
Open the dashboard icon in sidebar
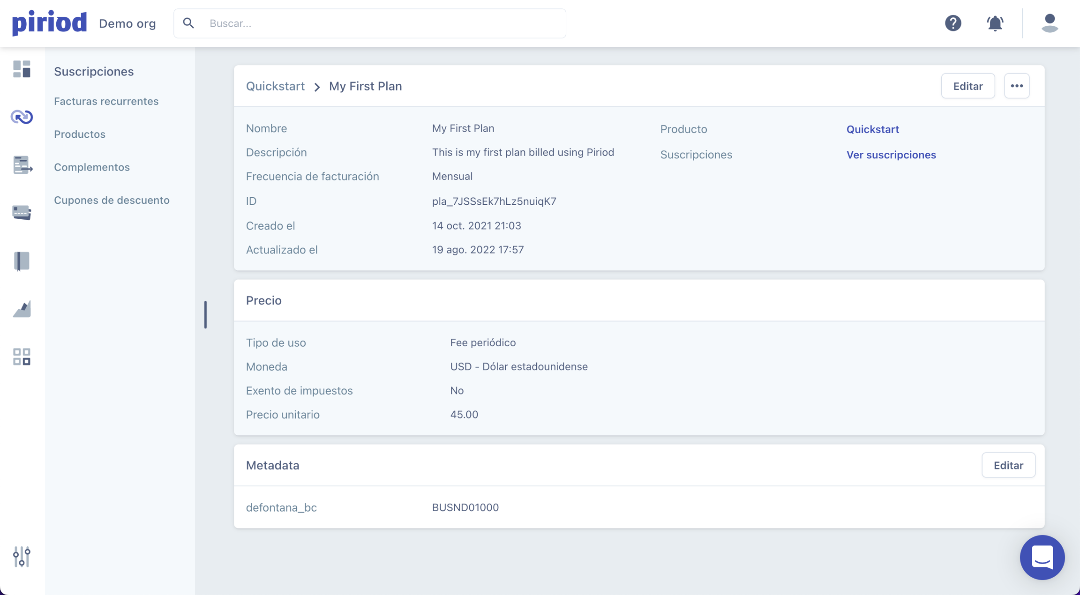pos(22,69)
